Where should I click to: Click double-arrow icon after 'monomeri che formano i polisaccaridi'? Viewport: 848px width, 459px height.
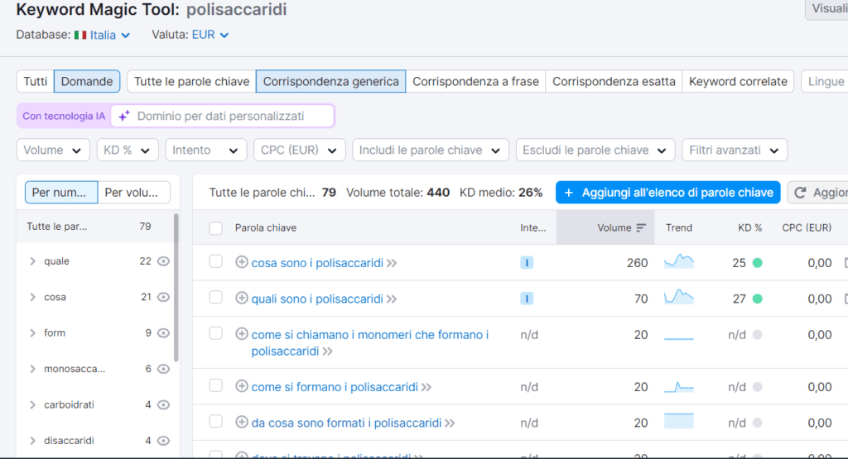pos(328,351)
